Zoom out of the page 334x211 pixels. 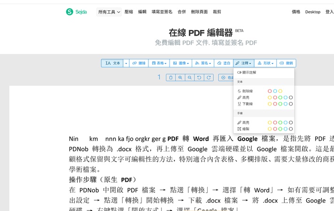190,77
